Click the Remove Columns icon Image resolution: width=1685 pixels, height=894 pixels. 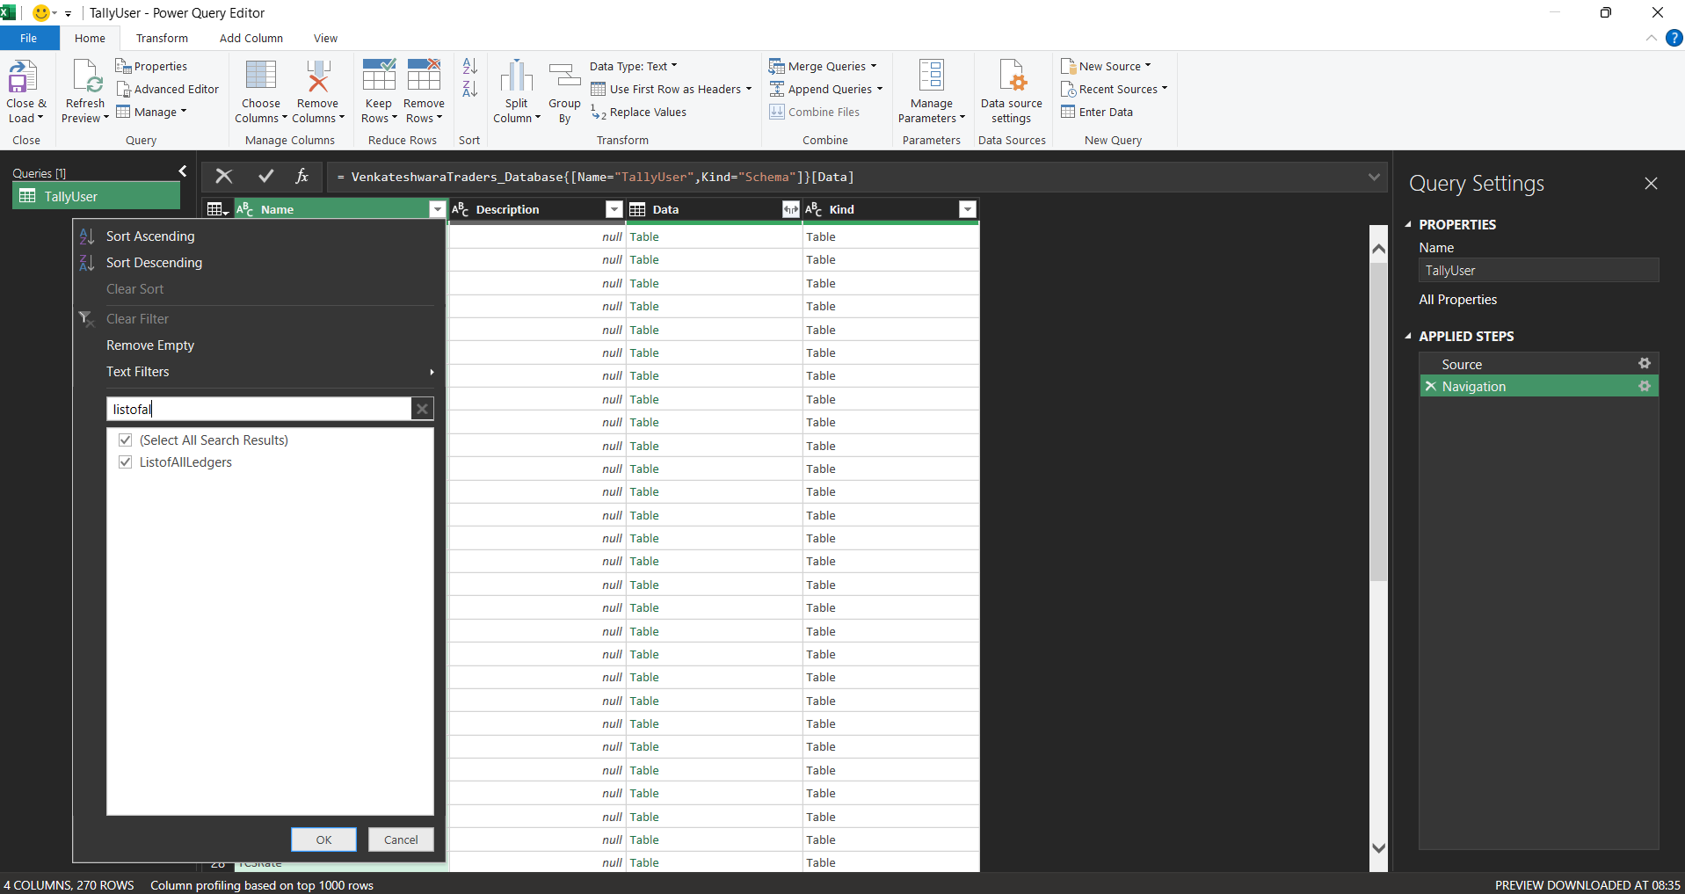pyautogui.click(x=317, y=77)
